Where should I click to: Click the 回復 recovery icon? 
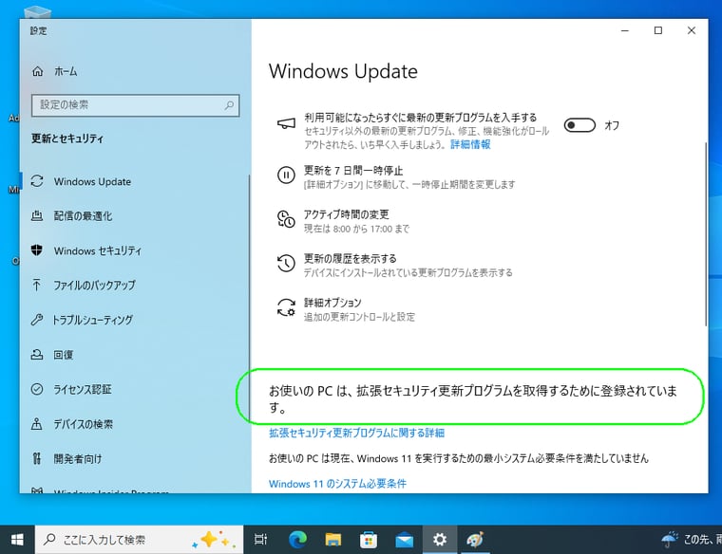(x=37, y=355)
